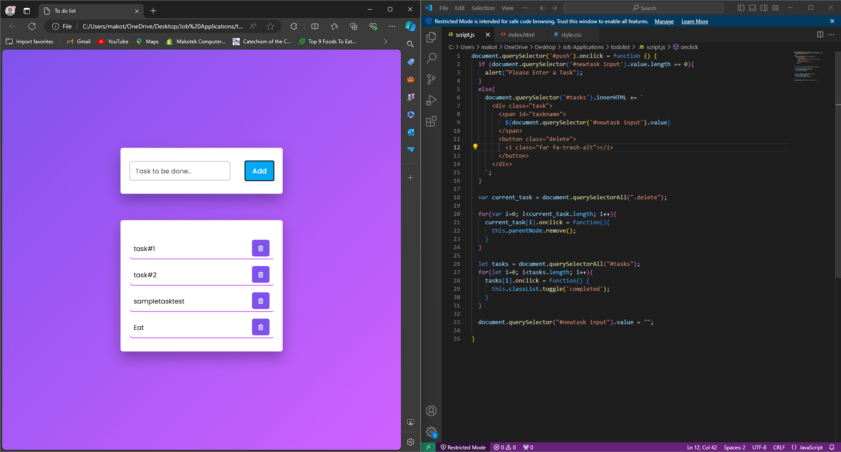Switch to the index.html tab
The image size is (841, 452).
521,35
